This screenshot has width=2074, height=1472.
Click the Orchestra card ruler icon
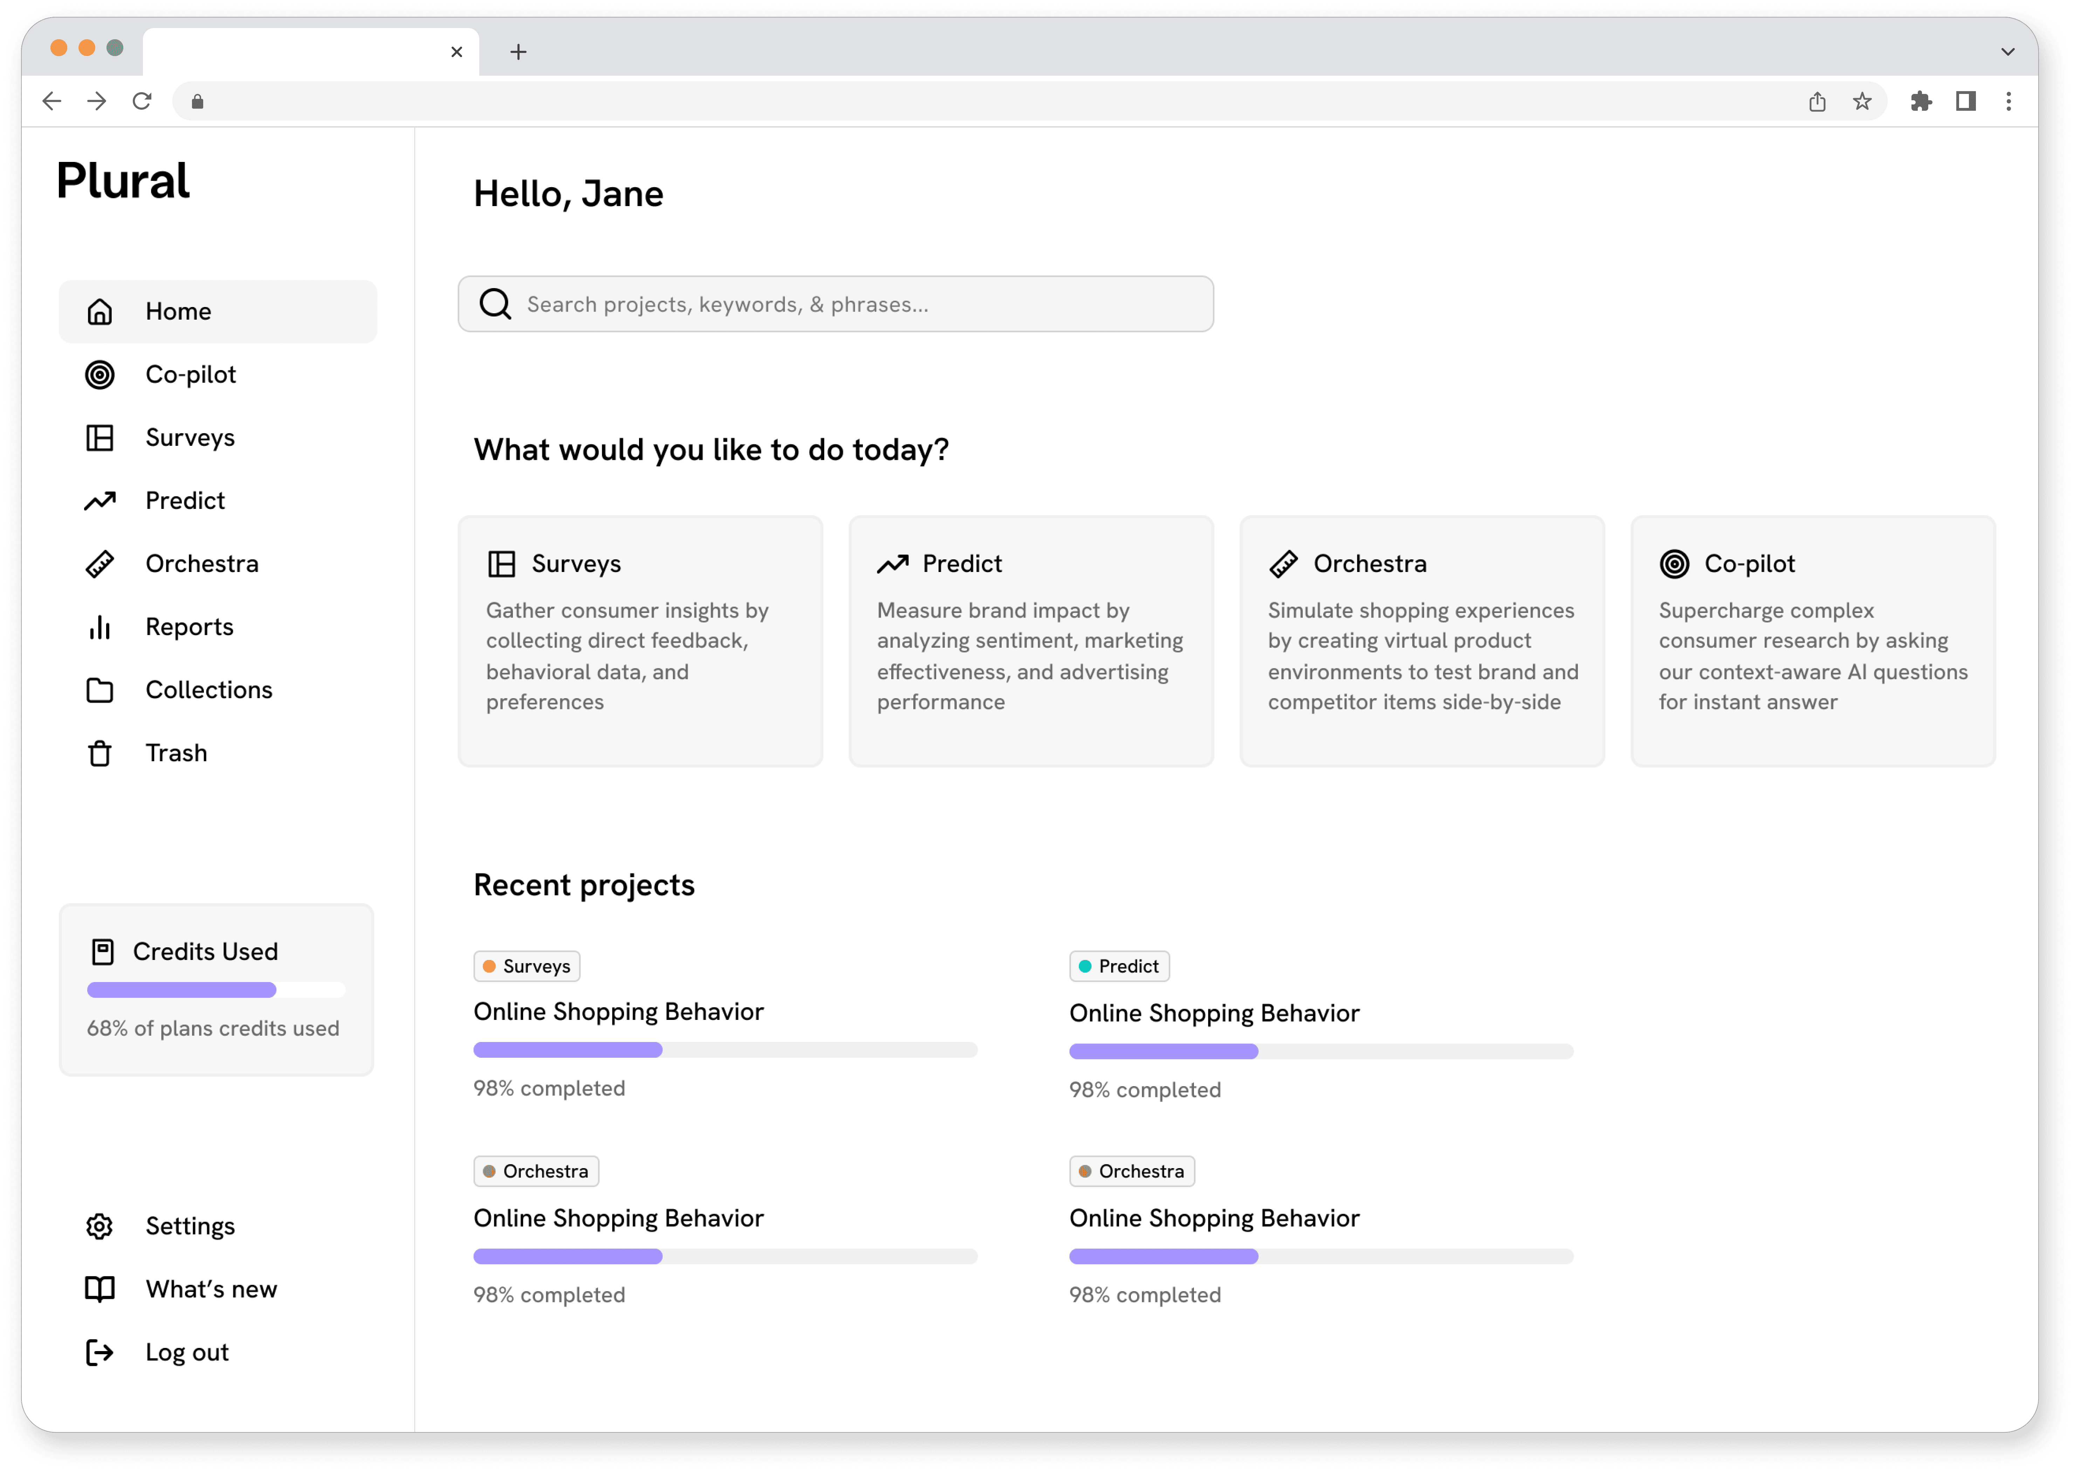tap(1284, 564)
